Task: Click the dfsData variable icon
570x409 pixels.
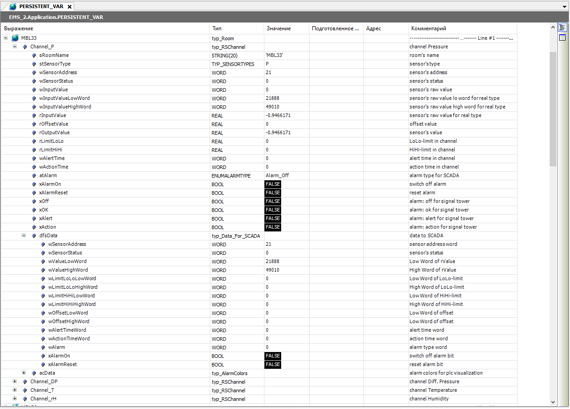Action: tap(34, 235)
